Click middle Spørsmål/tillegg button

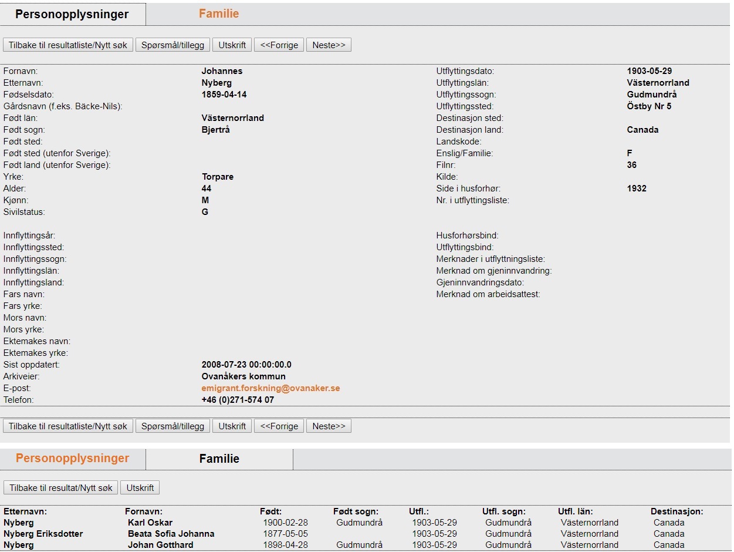(x=172, y=426)
